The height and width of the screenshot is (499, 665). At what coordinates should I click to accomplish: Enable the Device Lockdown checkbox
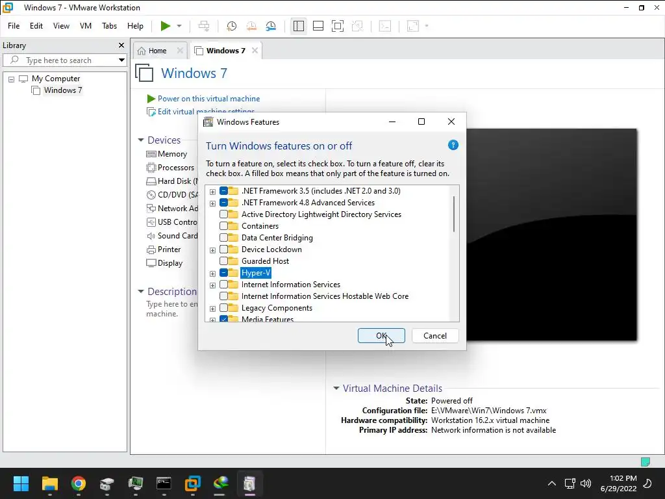point(223,249)
